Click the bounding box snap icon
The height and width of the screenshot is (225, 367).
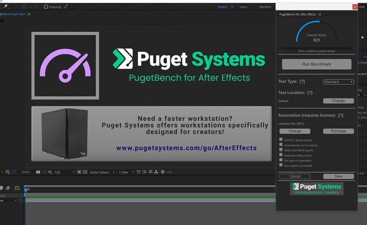(x=72, y=7)
